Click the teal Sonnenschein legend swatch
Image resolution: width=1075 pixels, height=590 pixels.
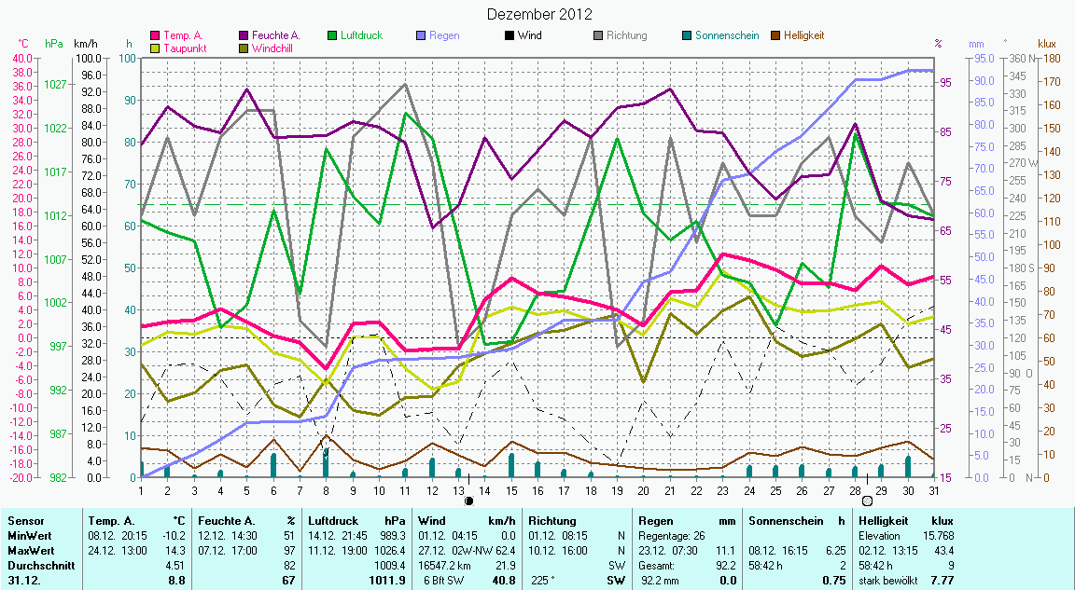pyautogui.click(x=687, y=35)
